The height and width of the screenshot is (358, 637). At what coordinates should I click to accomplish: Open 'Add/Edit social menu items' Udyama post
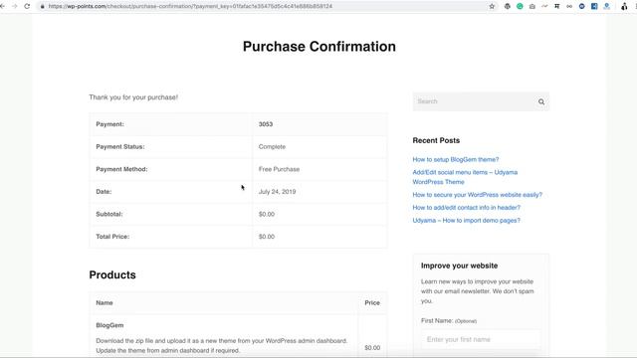[465, 177]
